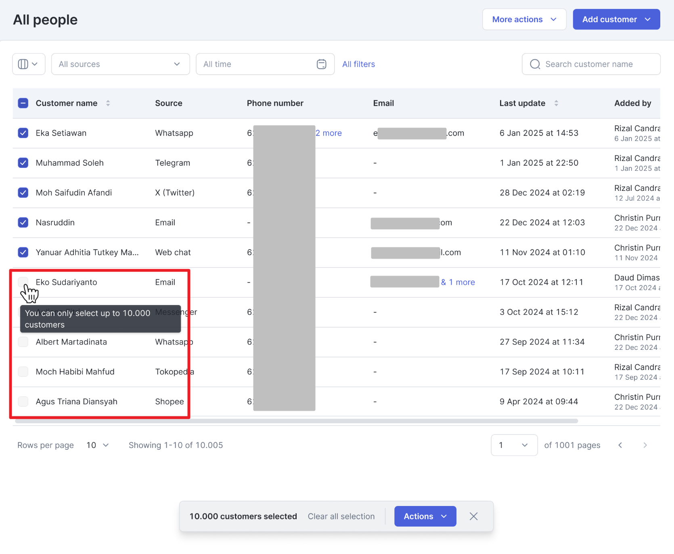Open the All sources filter dropdown
The height and width of the screenshot is (554, 674).
click(121, 64)
